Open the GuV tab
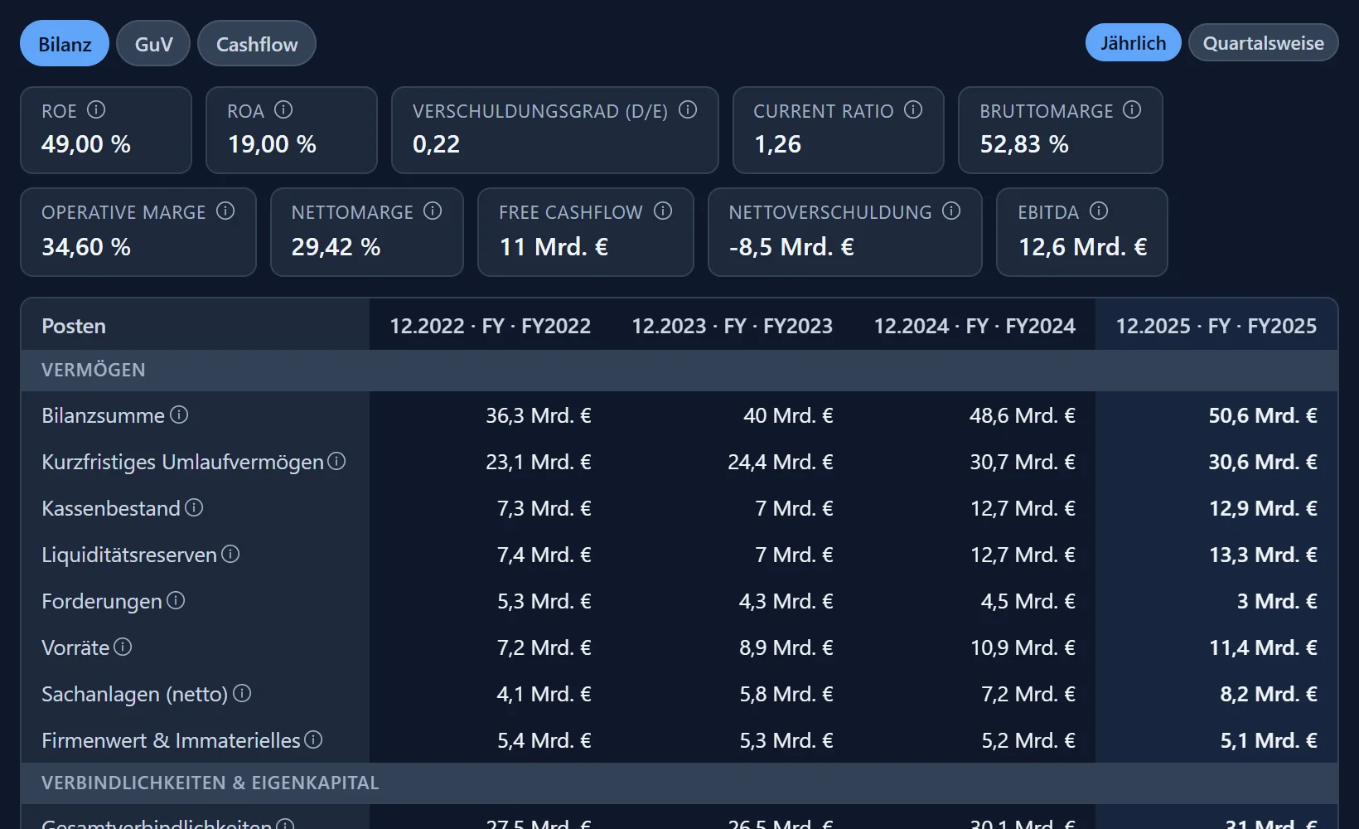The width and height of the screenshot is (1359, 829). coord(153,44)
